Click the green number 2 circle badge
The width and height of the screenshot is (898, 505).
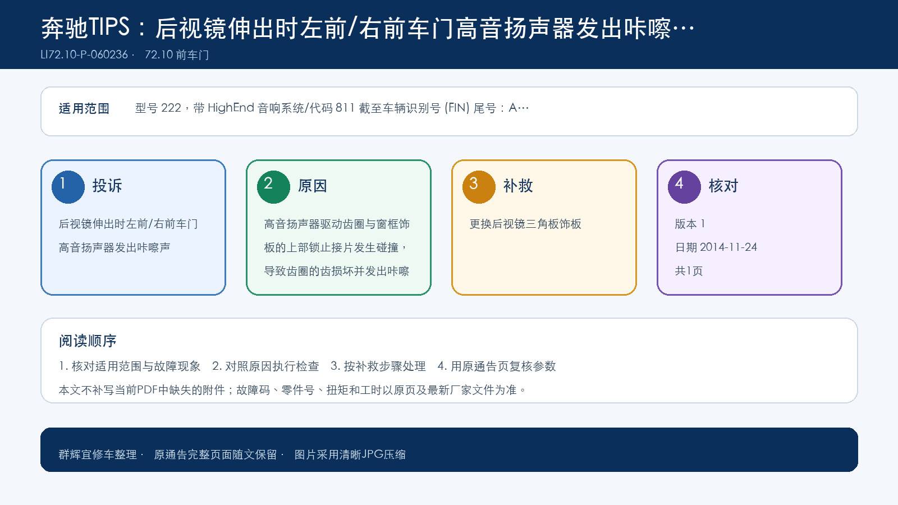(273, 187)
